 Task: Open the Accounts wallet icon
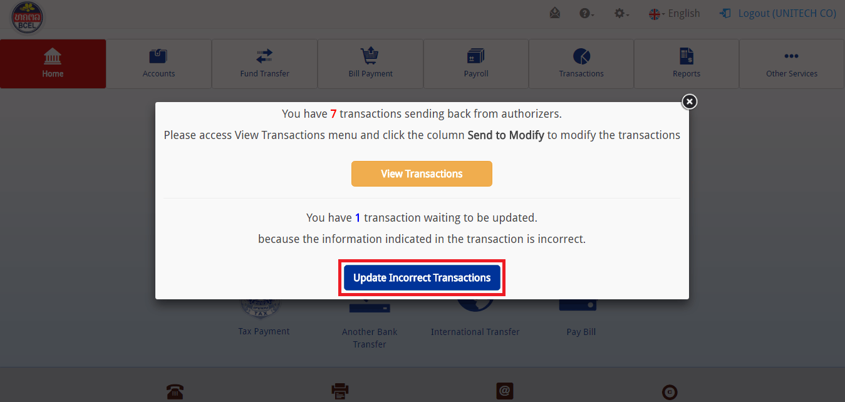point(158,56)
